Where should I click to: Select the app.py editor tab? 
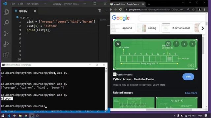click(x=23, y=11)
